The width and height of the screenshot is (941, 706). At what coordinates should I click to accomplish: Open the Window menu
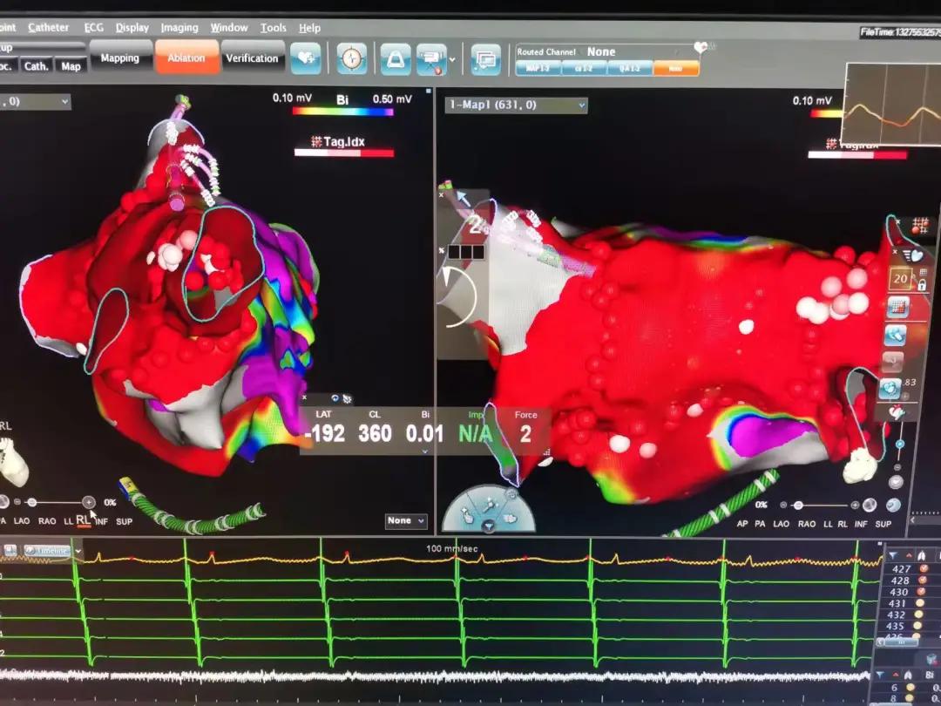[x=228, y=28]
